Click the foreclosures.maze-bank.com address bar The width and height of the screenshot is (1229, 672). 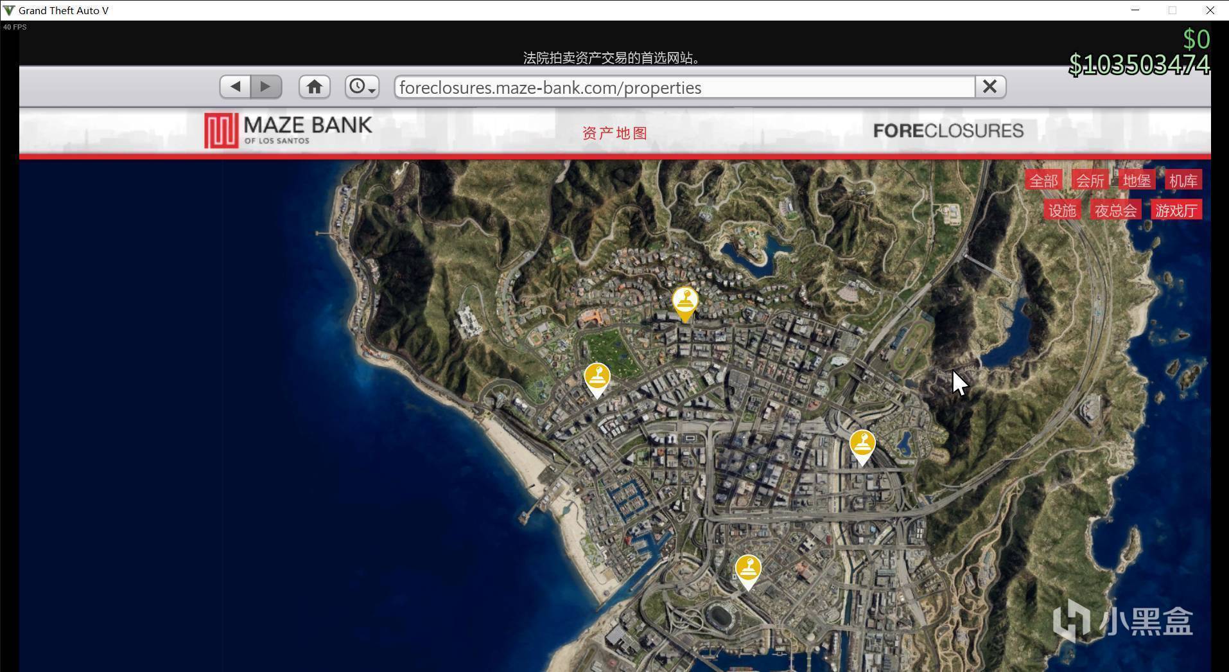point(684,87)
